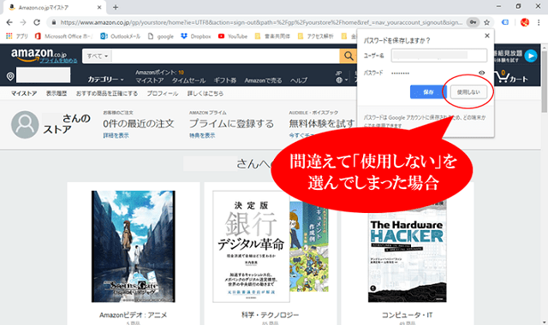Click the Amazonポイント: 10 text

click(160, 72)
